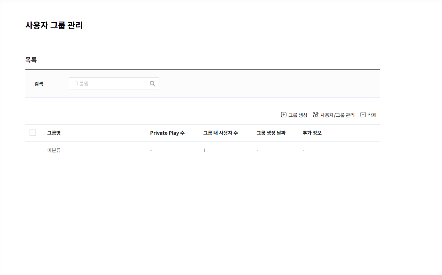Open the 미분류 group row name
Image resolution: width=442 pixels, height=275 pixels.
click(54, 150)
